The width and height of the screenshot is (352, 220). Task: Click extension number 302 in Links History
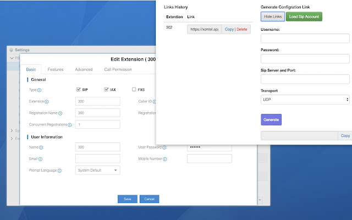tap(169, 28)
